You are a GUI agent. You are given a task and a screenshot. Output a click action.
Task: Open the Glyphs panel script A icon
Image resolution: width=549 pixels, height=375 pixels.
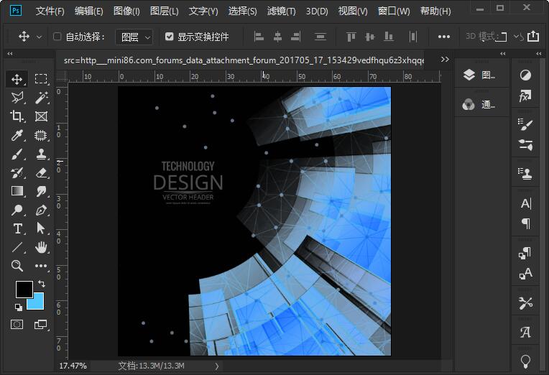tap(525, 332)
